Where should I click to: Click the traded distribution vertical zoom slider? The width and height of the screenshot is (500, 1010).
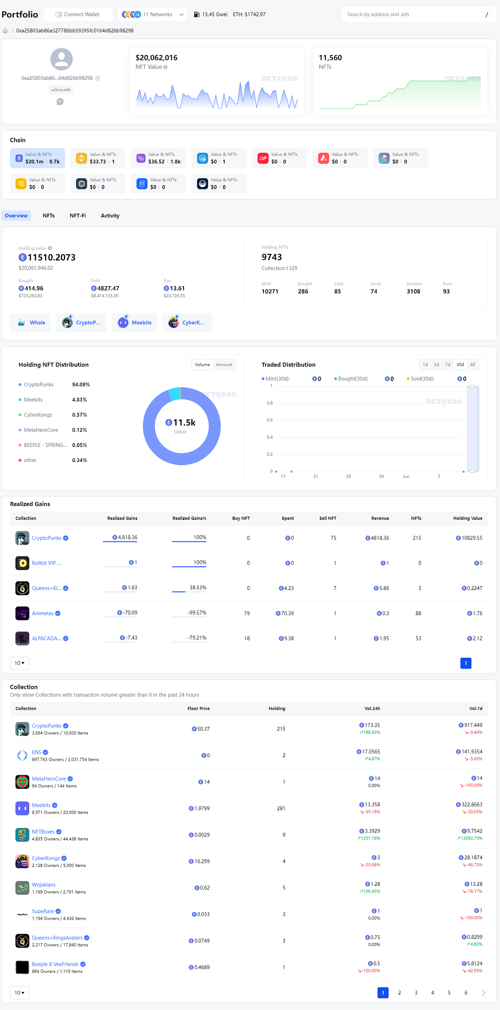point(472,429)
